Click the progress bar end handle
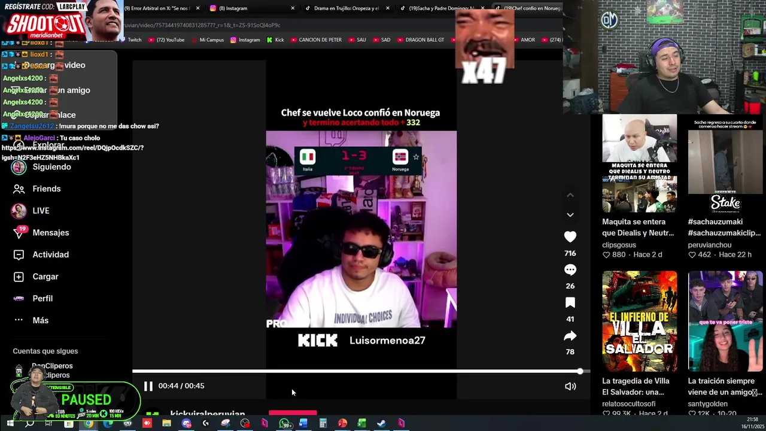This screenshot has width=766, height=431. click(x=580, y=372)
